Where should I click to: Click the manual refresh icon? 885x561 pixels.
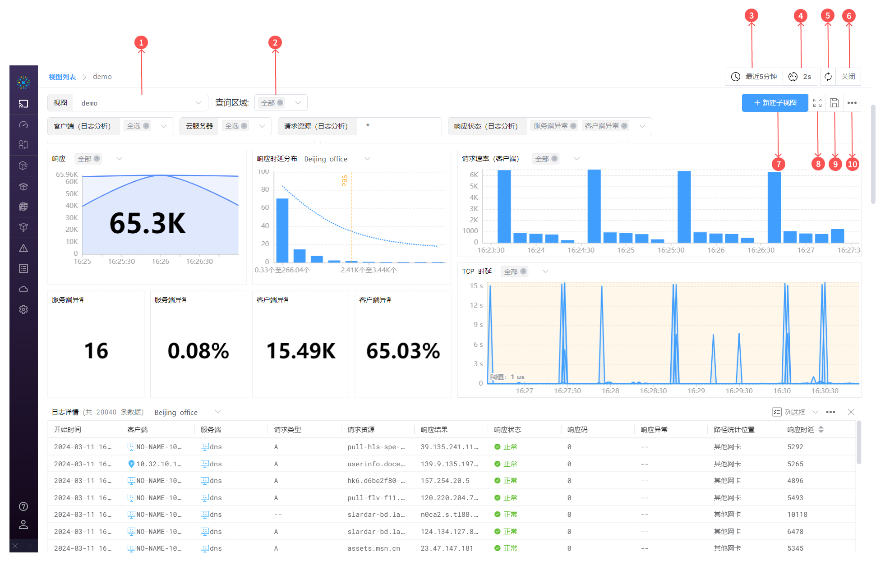pos(828,77)
